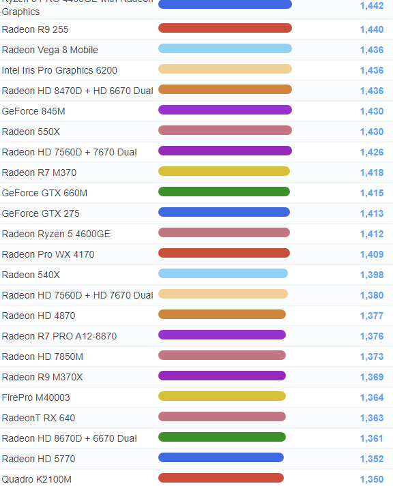Click the red bar for Radeon R9 255

(x=225, y=28)
